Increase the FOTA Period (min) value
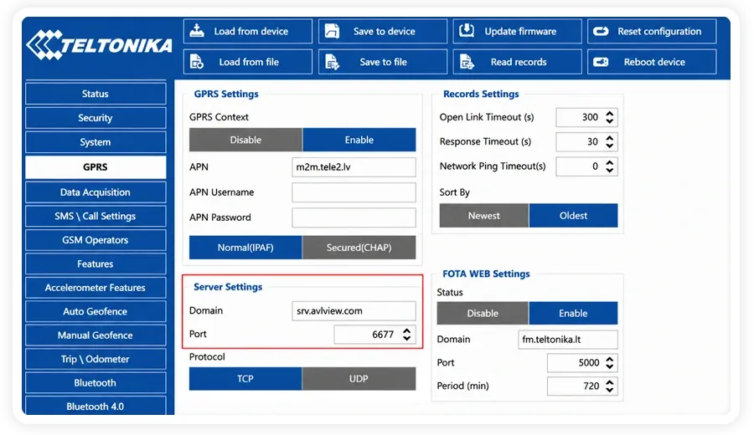754x435 pixels. tap(610, 382)
